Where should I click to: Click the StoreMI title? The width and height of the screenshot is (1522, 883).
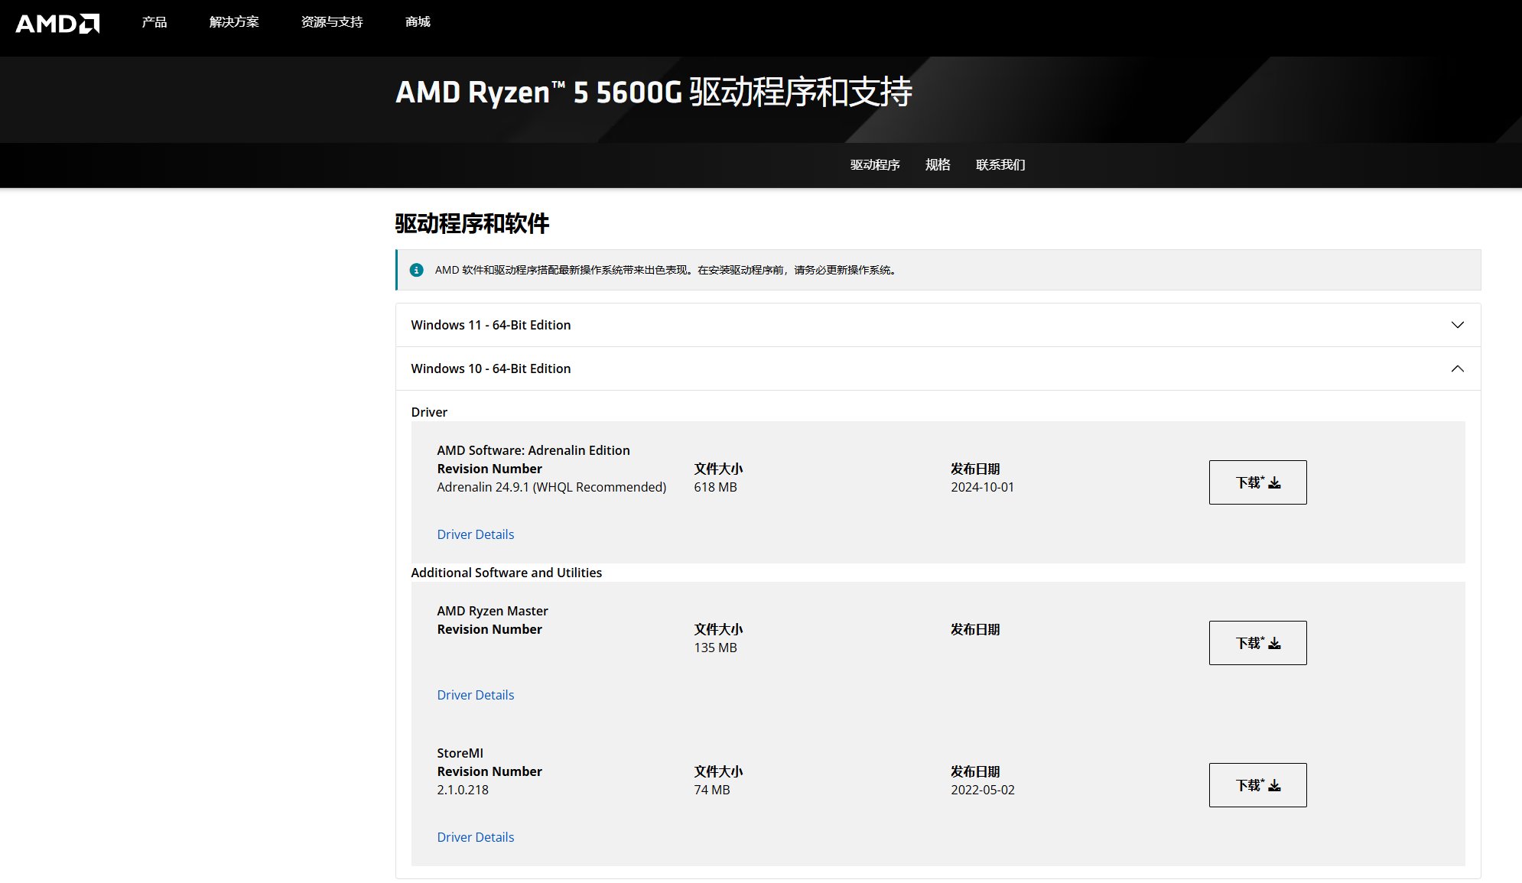tap(460, 753)
